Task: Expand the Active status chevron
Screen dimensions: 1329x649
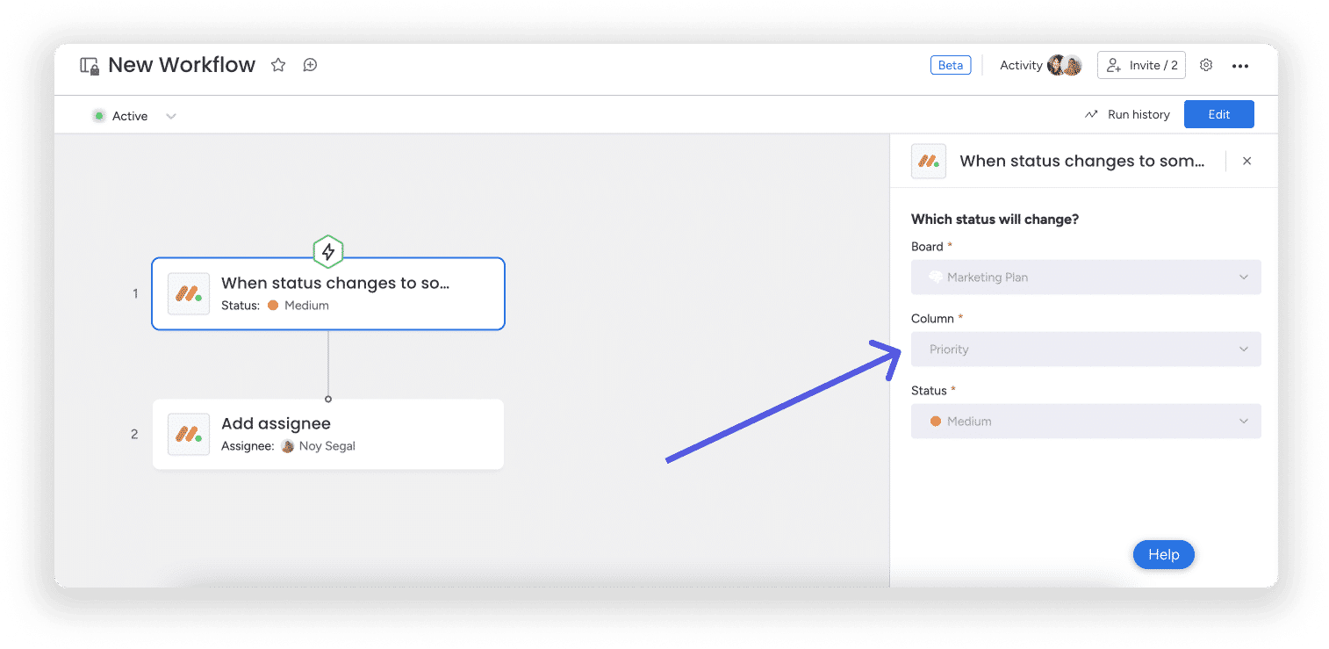Action: (x=171, y=116)
